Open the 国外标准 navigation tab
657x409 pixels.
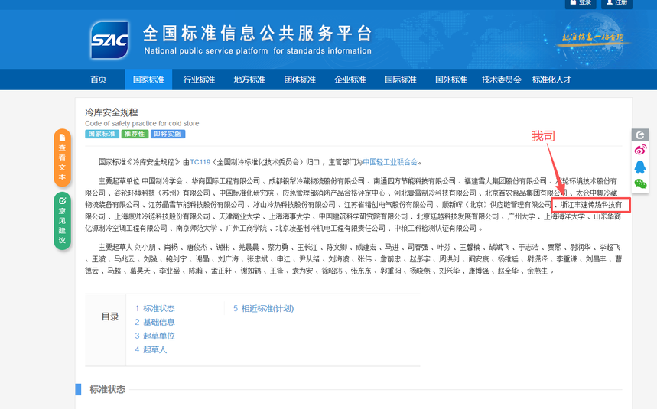pyautogui.click(x=450, y=80)
